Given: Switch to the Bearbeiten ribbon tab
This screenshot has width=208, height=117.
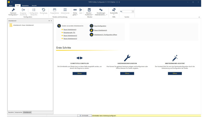Looking at the screenshot, I should point(25,6).
